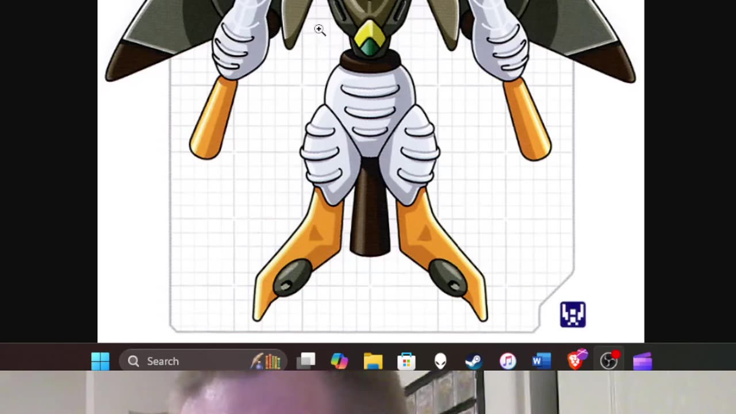Open Alienware Command Center taskbar icon
736x414 pixels.
click(x=440, y=361)
